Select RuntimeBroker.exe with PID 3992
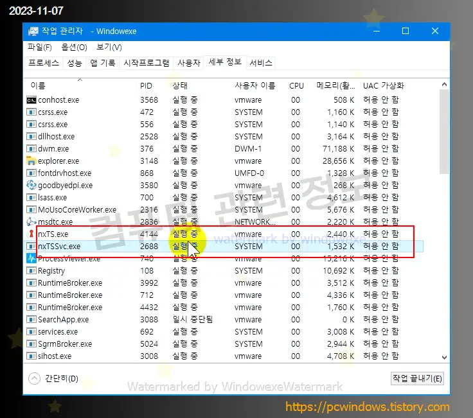The height and width of the screenshot is (418, 473). [70, 283]
